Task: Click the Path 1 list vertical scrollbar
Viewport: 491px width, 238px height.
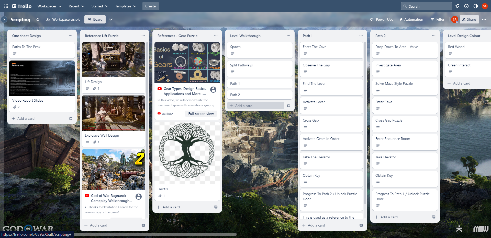Action: 365,123
